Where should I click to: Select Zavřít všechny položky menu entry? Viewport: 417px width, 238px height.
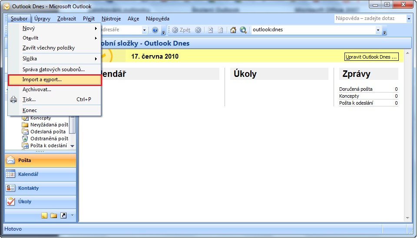coord(55,48)
